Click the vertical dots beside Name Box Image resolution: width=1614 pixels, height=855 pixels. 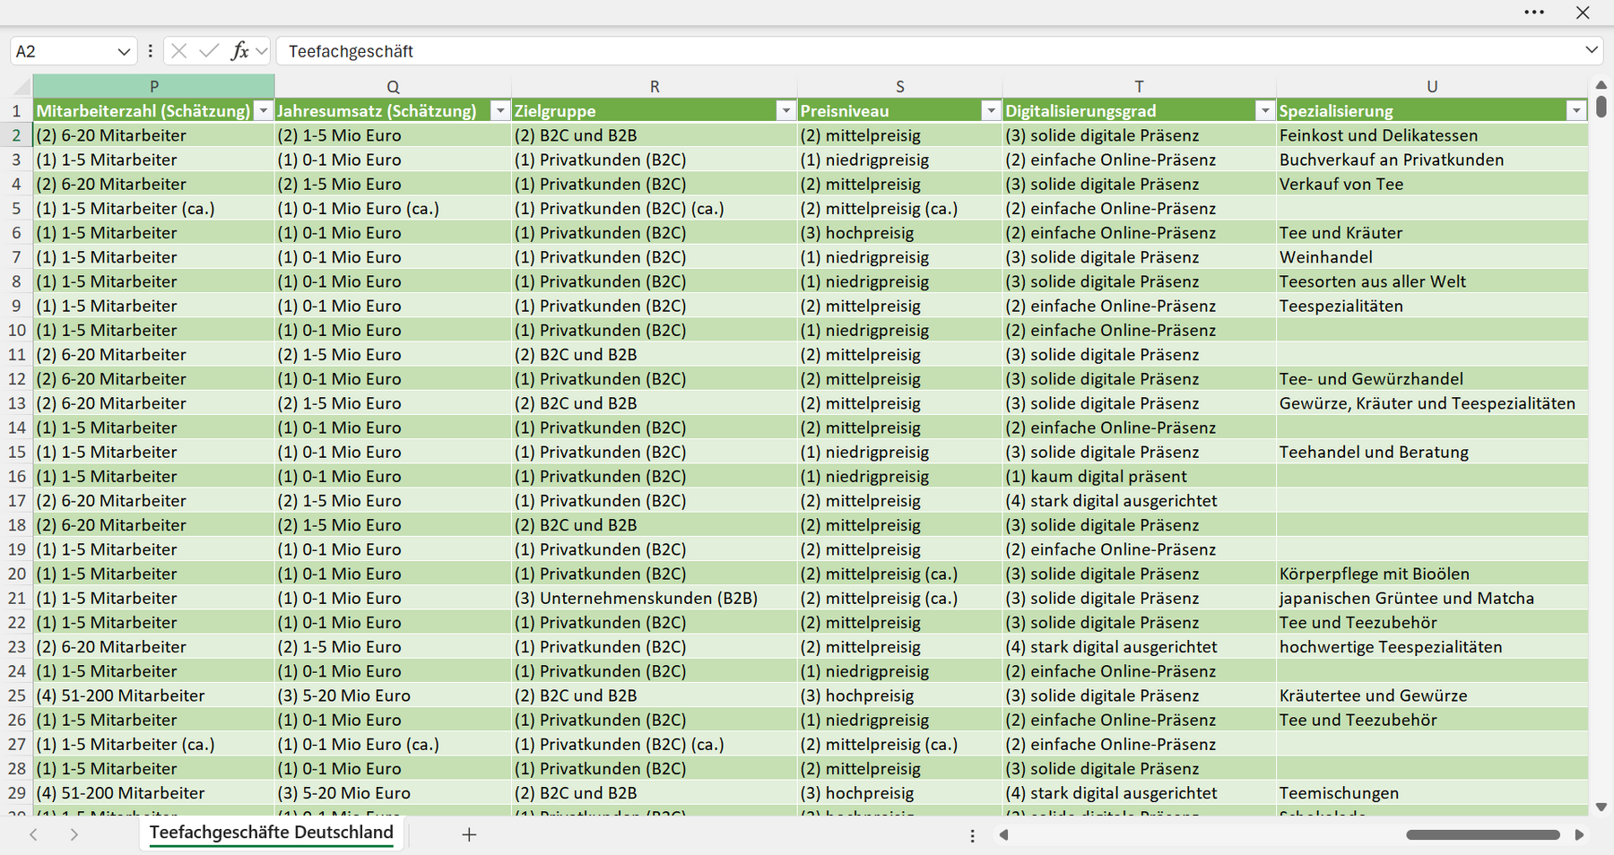150,51
